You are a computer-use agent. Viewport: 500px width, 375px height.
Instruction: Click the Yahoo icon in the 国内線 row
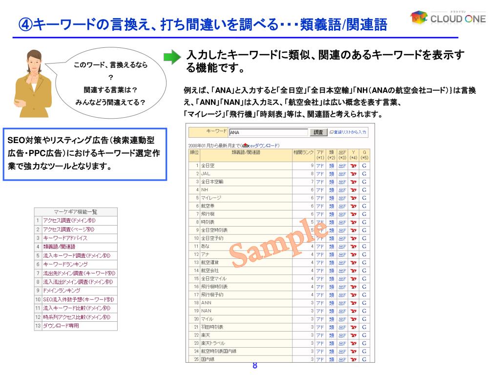tap(354, 359)
